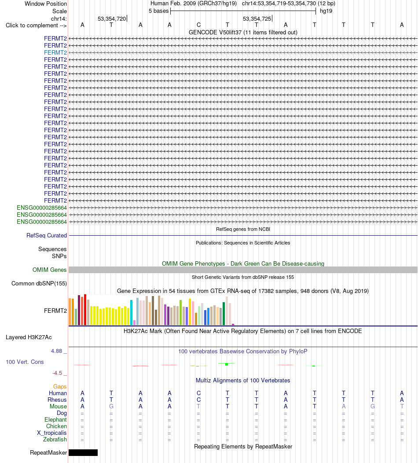Viewport: 418px width, 463px height.
Task: Click the dark green bar in the GTEx chart
Action: pyautogui.click(x=224, y=314)
